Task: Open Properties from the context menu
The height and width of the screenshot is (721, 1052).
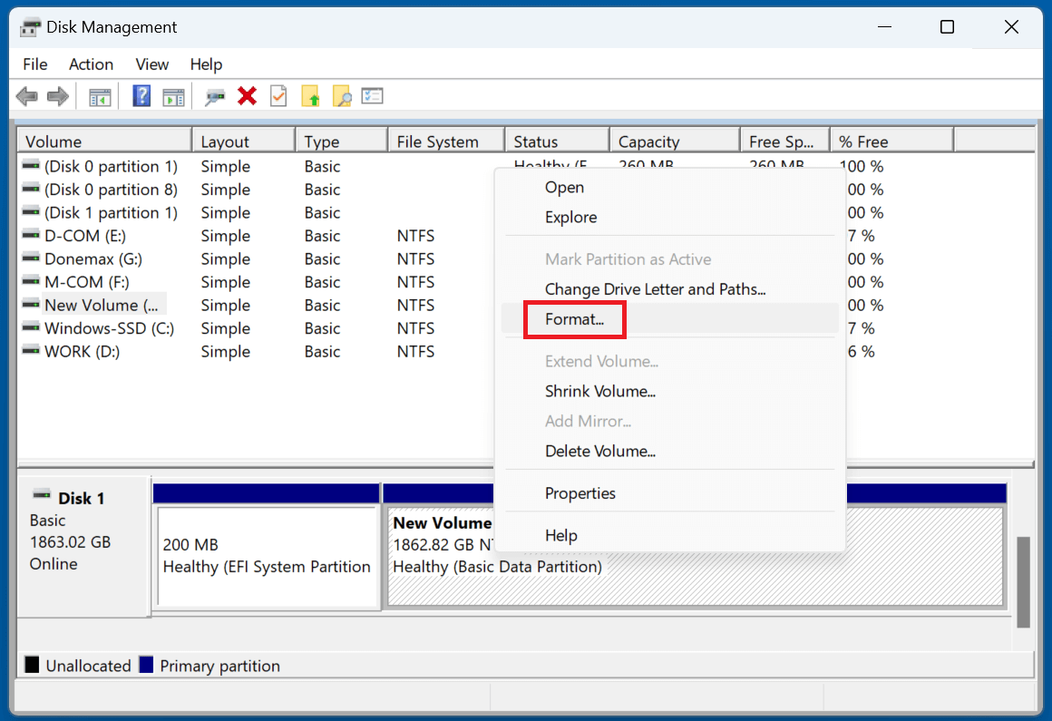Action: (580, 493)
